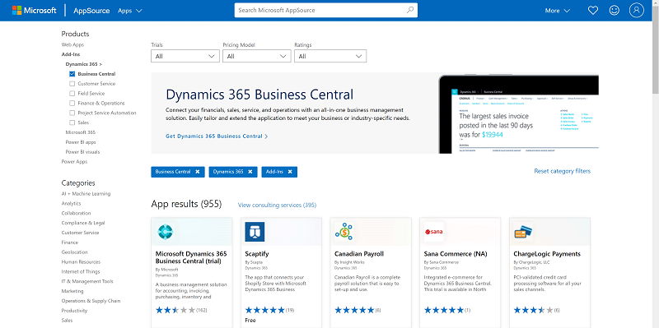Select Microsoft 365 under Add-Ins
The height and width of the screenshot is (328, 659).
click(x=80, y=132)
